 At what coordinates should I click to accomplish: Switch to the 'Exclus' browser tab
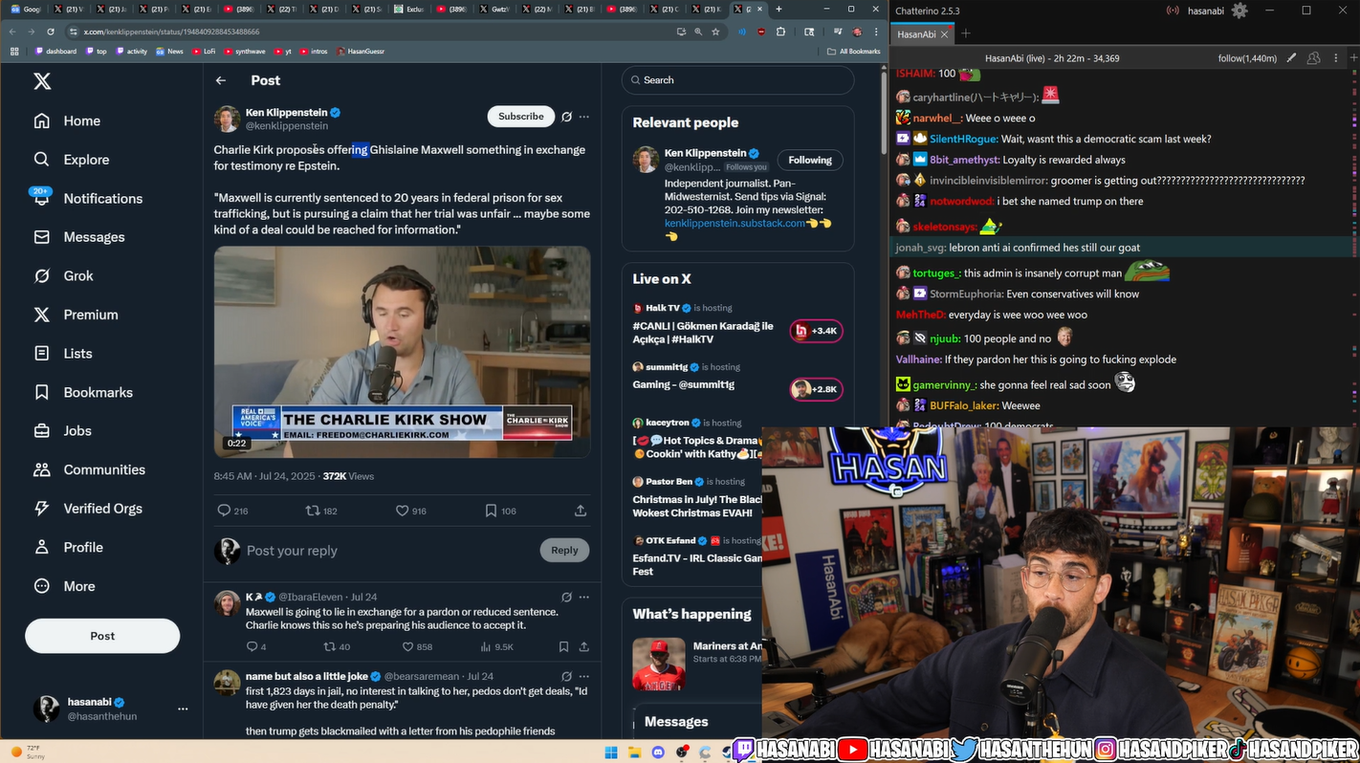pos(409,9)
